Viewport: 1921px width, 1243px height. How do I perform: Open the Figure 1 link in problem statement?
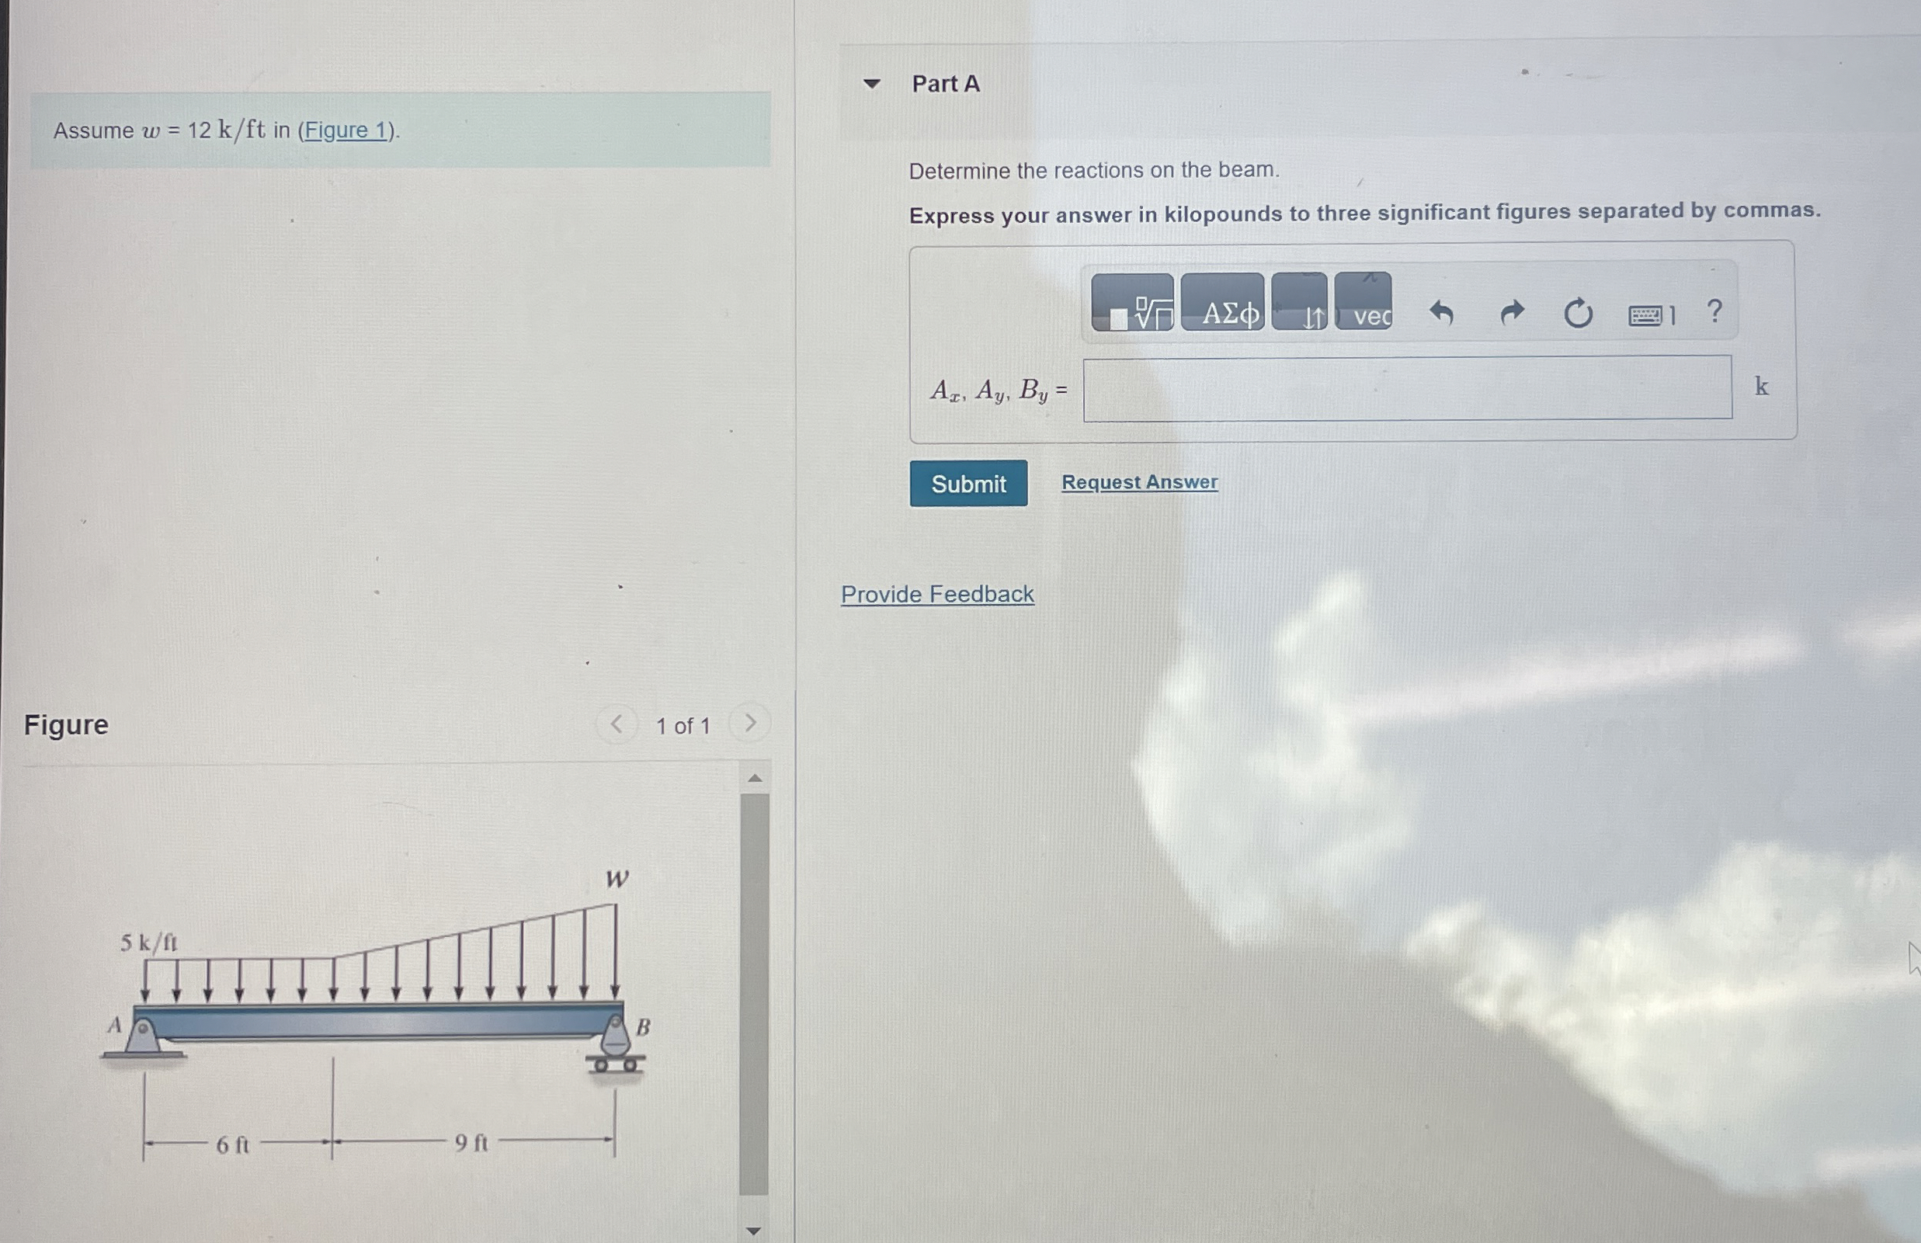(x=346, y=130)
